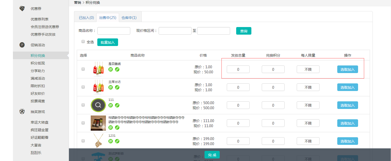Tick the checkbox for product 是否巍峨
The width and height of the screenshot is (391, 161).
coord(83,69)
